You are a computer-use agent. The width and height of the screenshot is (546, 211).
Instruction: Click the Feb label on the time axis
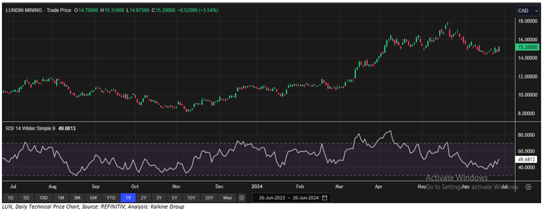300,186
